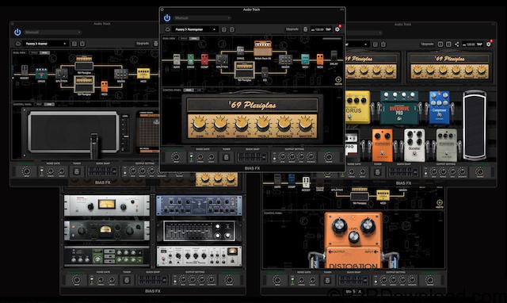Toggle power button in center window
The image size is (507, 303).
167,17
